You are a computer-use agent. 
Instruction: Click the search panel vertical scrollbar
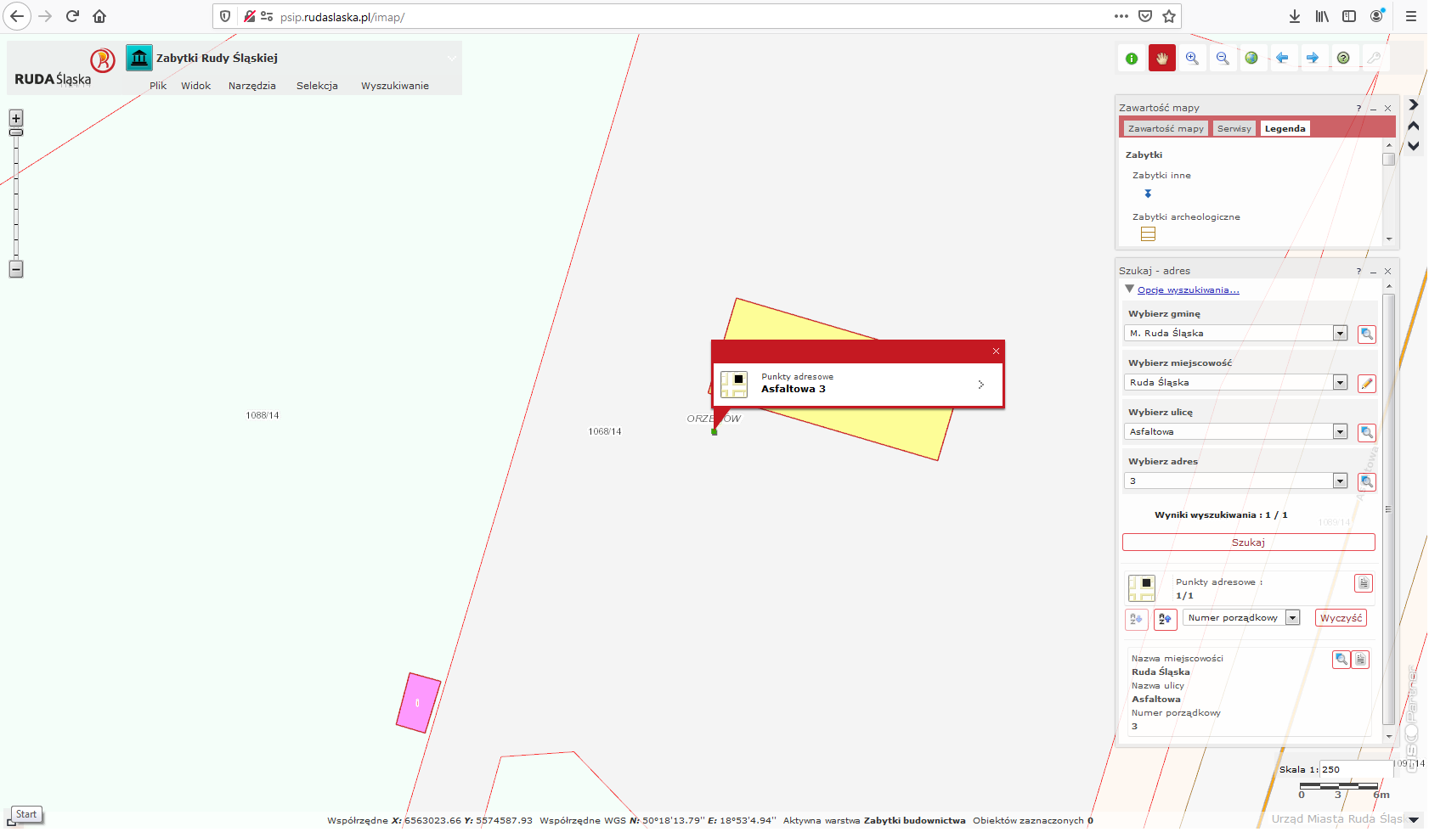[x=1389, y=509]
